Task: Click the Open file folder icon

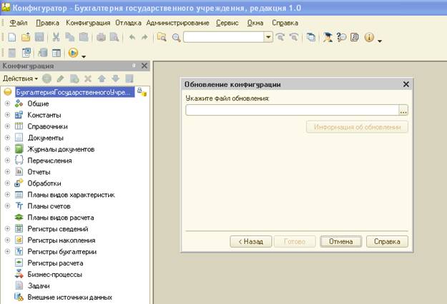Action: click(x=26, y=37)
